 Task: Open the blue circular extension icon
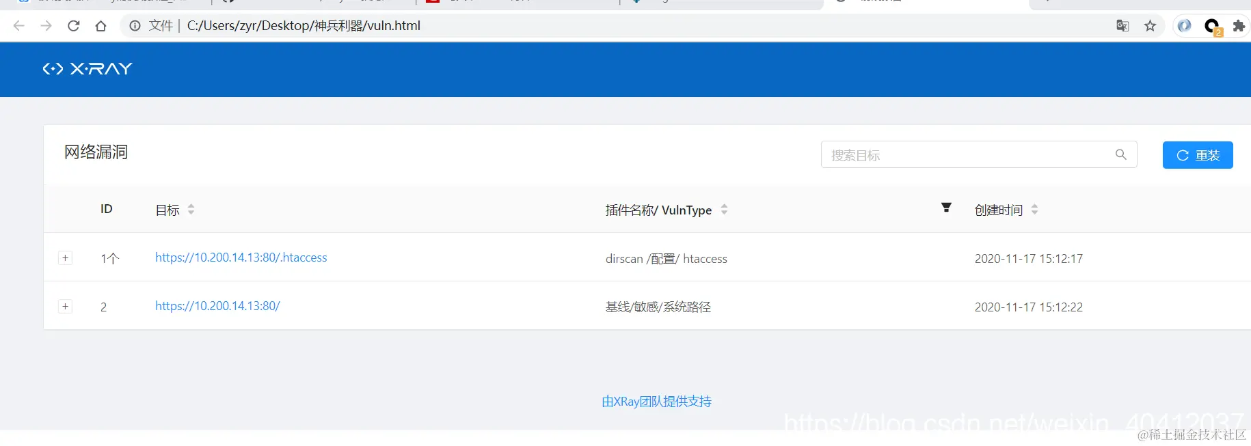[x=1184, y=26]
